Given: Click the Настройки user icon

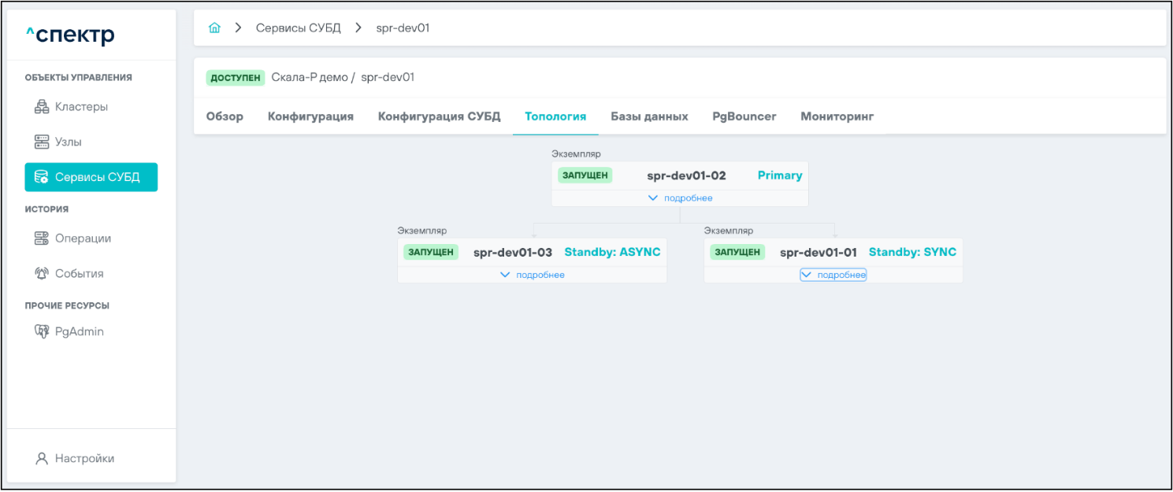Looking at the screenshot, I should pyautogui.click(x=42, y=458).
